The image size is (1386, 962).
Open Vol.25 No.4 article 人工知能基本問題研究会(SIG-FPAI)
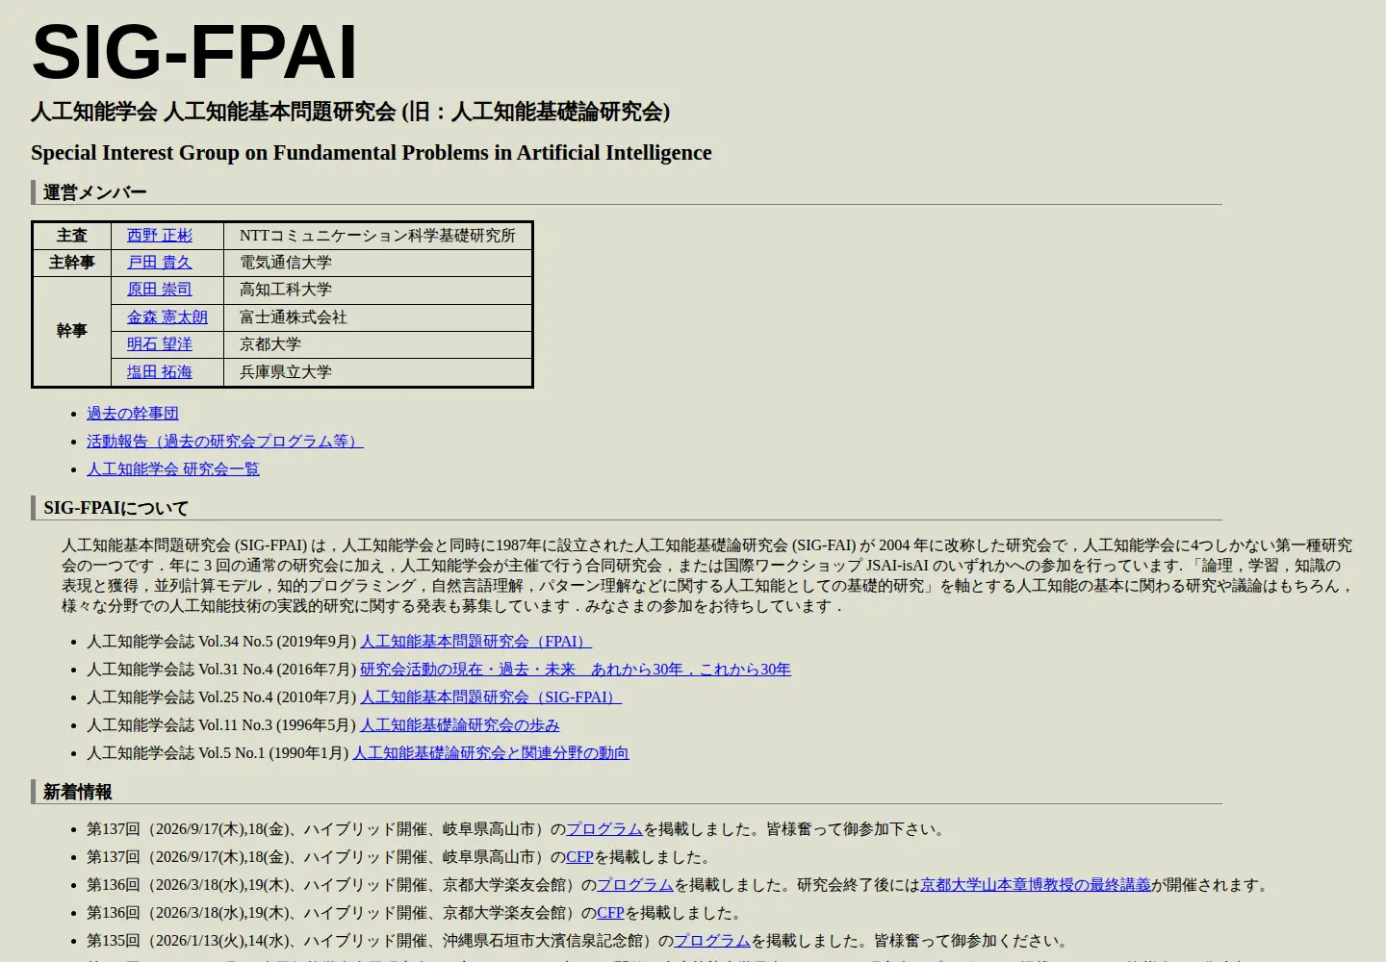(x=491, y=697)
